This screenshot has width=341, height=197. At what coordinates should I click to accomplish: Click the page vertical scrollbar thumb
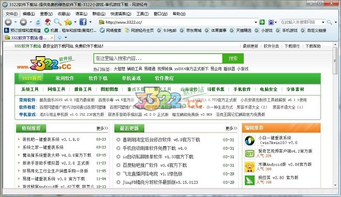tap(335, 61)
